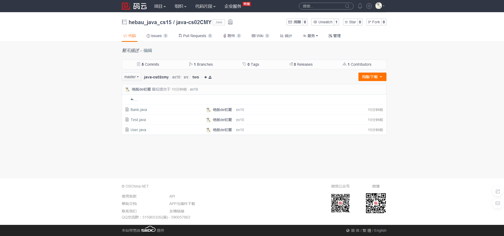The height and width of the screenshot is (236, 504).
Task: Click the file icon of Bank.java
Action: (127, 109)
